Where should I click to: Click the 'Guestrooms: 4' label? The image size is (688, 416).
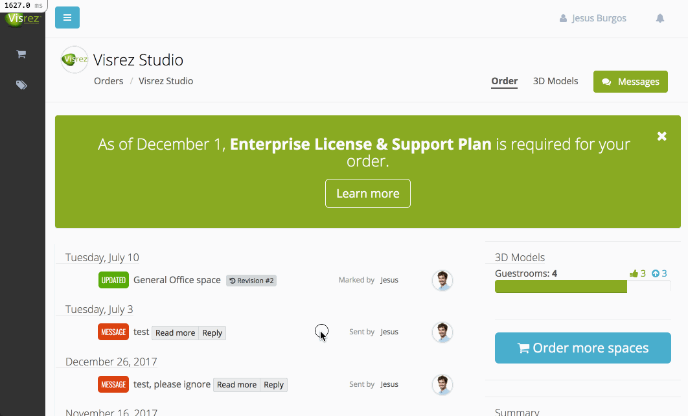click(x=526, y=273)
